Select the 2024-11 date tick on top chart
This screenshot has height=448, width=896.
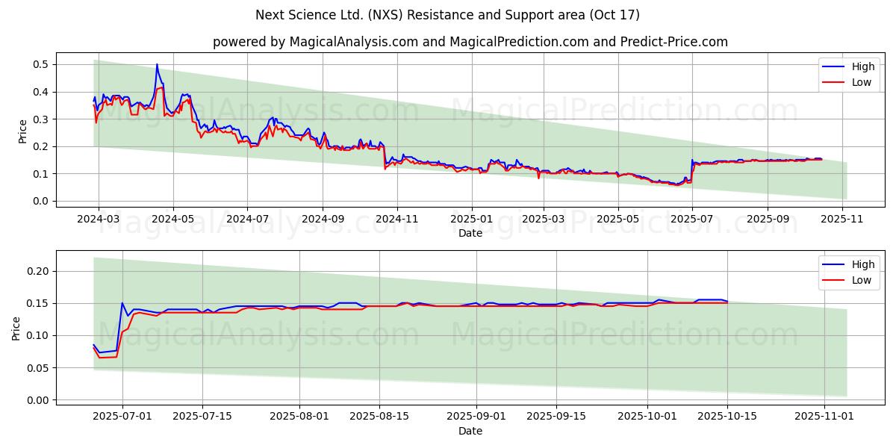pos(396,220)
